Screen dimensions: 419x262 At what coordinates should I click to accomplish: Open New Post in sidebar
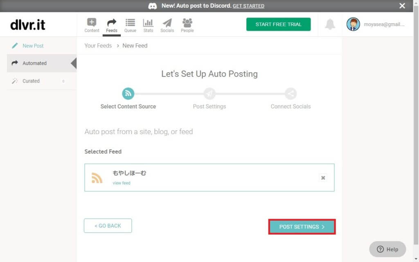click(33, 46)
